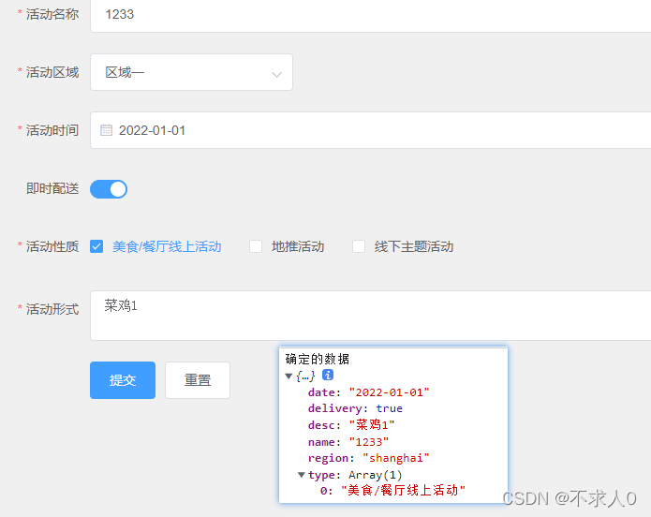Click the 重置 reset button
The height and width of the screenshot is (517, 651).
click(198, 380)
